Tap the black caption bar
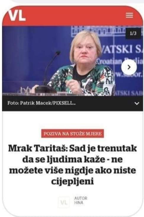 coord(72,103)
